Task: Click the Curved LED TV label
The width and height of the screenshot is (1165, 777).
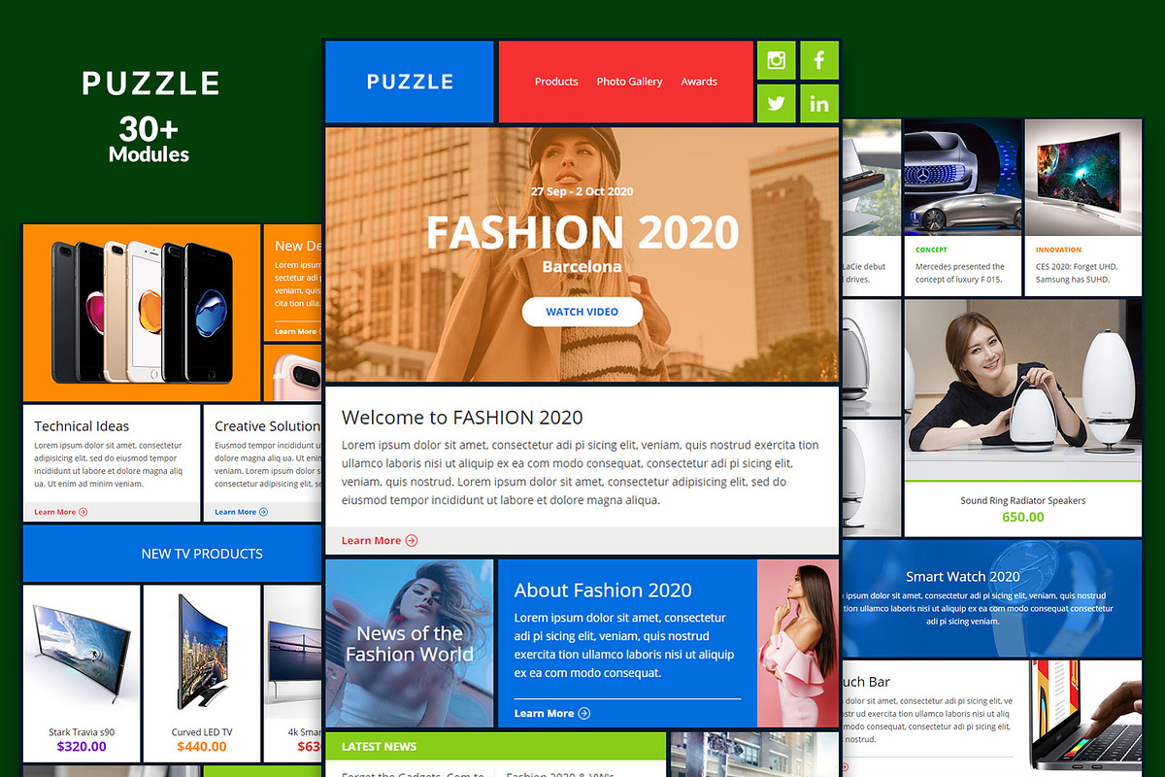Action: [x=202, y=732]
